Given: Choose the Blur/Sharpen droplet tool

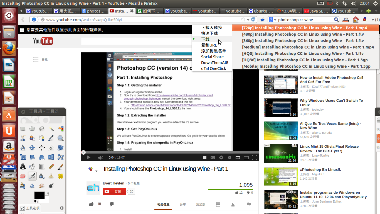Looking at the screenshot, I should (x=32, y=186).
